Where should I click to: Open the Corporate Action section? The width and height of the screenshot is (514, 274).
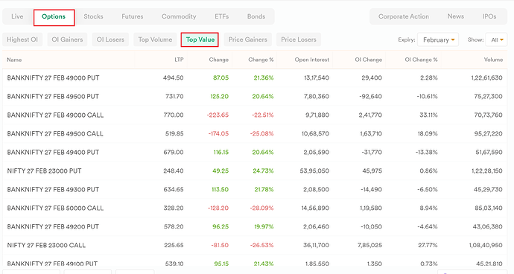pos(404,16)
